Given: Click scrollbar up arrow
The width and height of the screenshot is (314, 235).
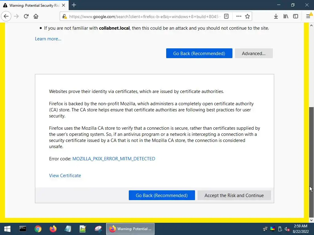Looking at the screenshot, I should click(312, 25).
